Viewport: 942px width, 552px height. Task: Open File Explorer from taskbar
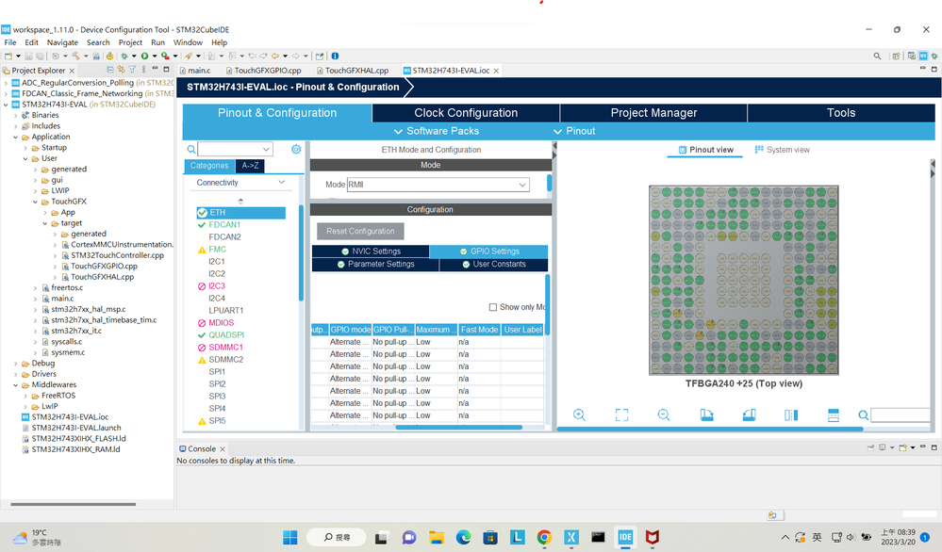pyautogui.click(x=437, y=537)
